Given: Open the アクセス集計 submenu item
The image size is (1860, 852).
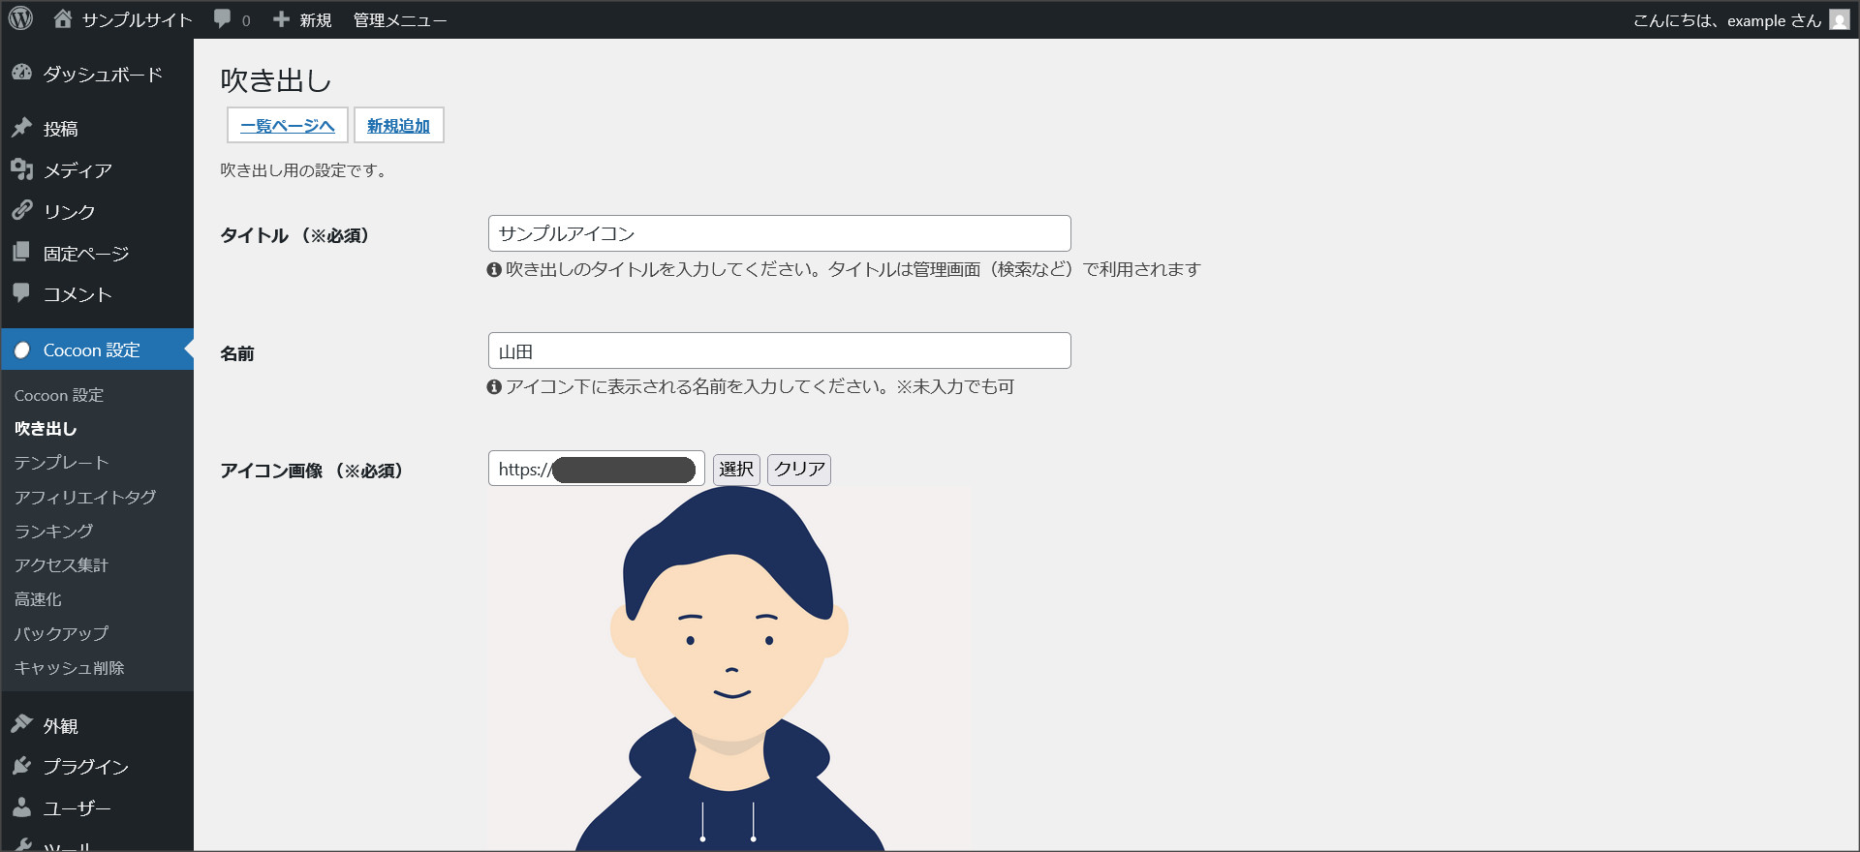Looking at the screenshot, I should pos(61,565).
